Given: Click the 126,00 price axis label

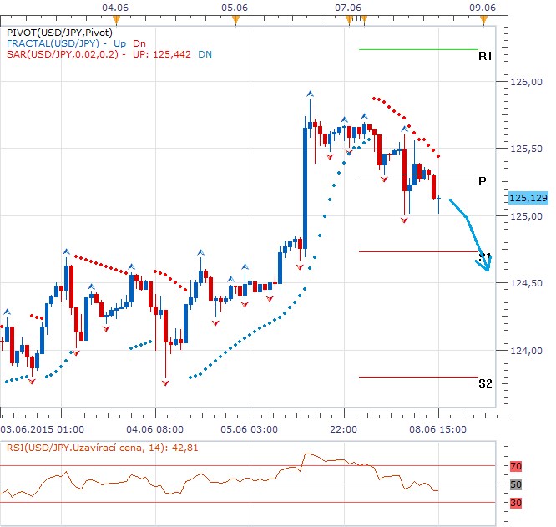Looking at the screenshot, I should [x=526, y=82].
